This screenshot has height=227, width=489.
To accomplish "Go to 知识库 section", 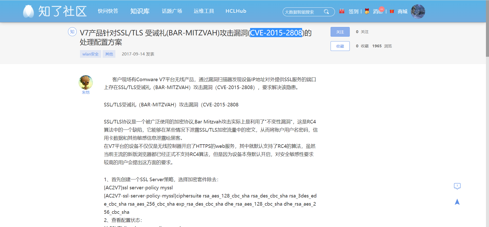I will pyautogui.click(x=140, y=11).
